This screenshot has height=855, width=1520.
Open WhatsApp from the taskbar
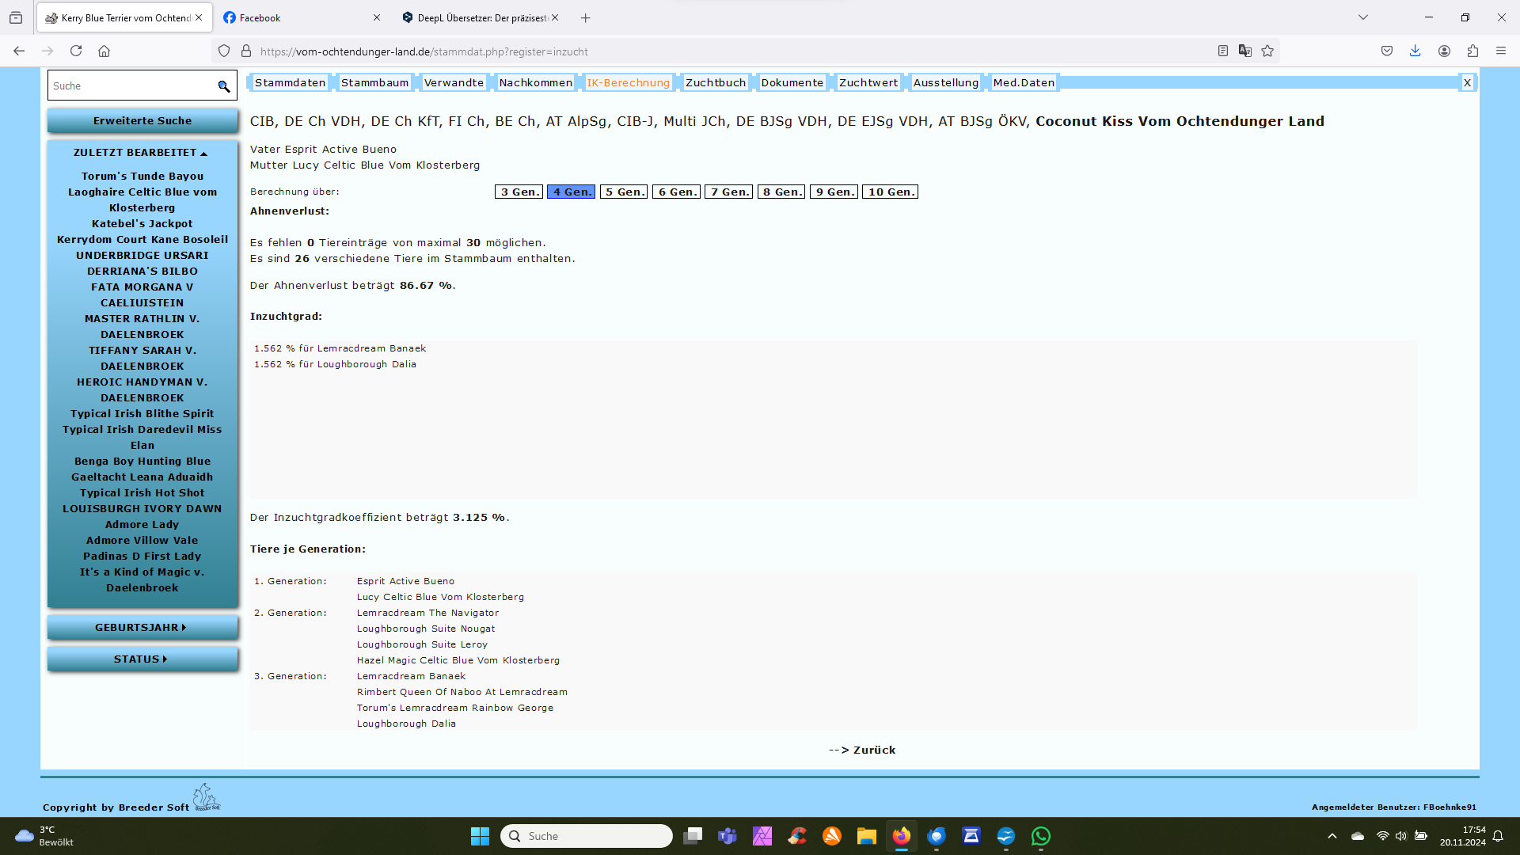1040,836
